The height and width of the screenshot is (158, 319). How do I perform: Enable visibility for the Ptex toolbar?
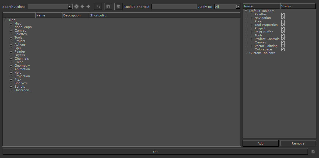(x=283, y=21)
